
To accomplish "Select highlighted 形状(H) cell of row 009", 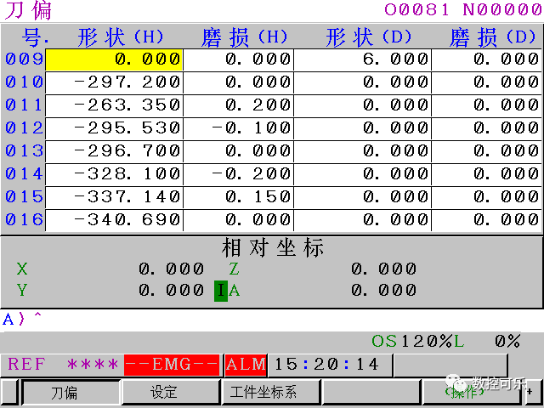I will pyautogui.click(x=114, y=59).
